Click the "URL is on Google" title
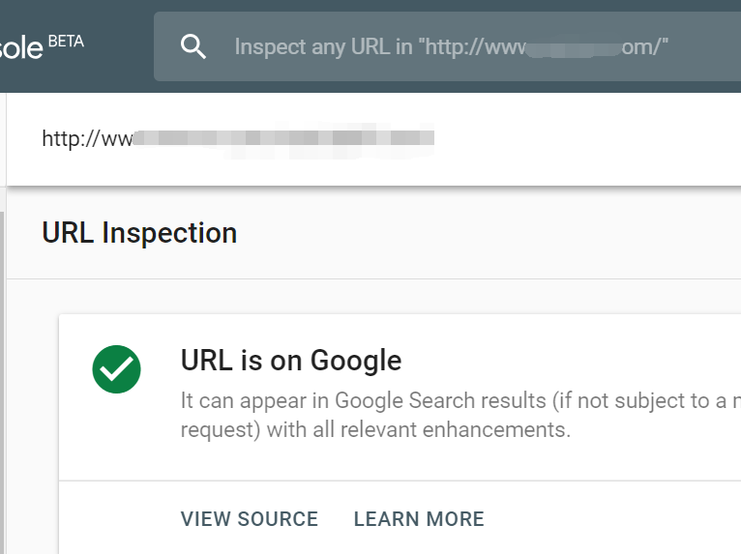 tap(290, 361)
